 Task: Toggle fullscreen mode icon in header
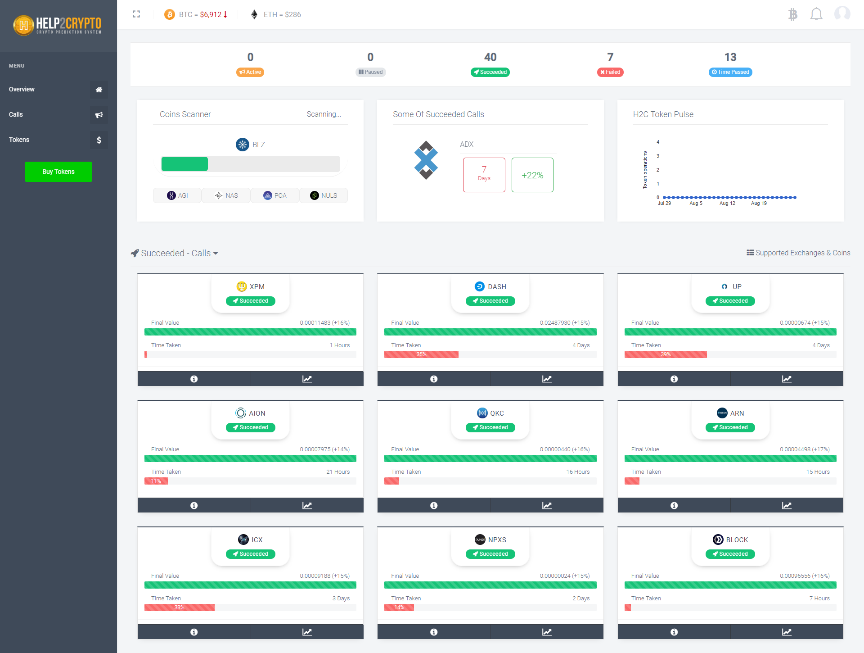coord(136,14)
